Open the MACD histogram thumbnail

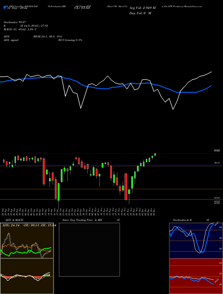27,276
